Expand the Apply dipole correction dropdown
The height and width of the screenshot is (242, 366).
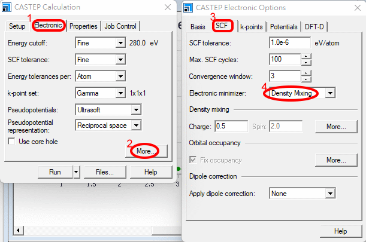pos(329,194)
